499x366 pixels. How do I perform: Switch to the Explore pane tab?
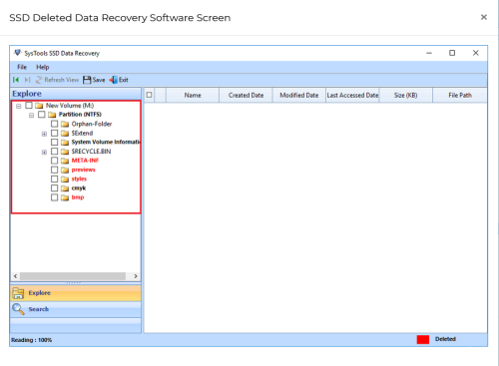coord(76,293)
